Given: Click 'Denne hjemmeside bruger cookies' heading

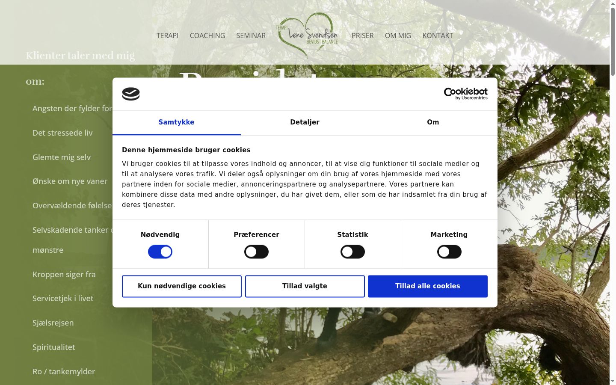Looking at the screenshot, I should click(186, 150).
